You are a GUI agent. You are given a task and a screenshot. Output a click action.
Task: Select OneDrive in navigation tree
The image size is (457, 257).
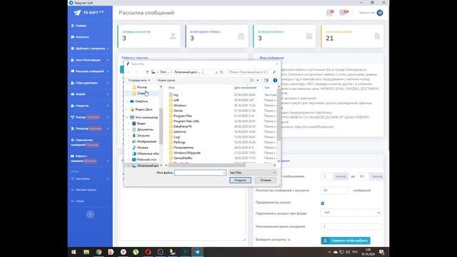click(x=141, y=101)
